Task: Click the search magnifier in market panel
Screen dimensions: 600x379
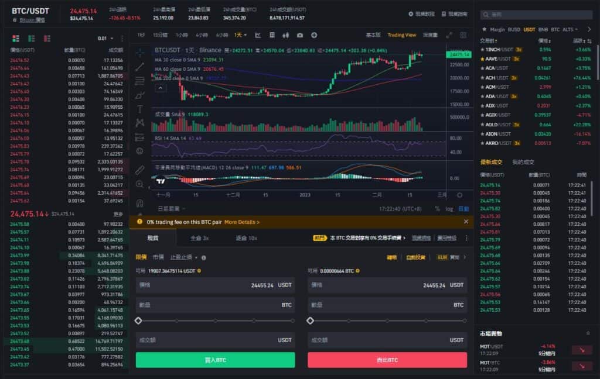Action: pos(486,15)
